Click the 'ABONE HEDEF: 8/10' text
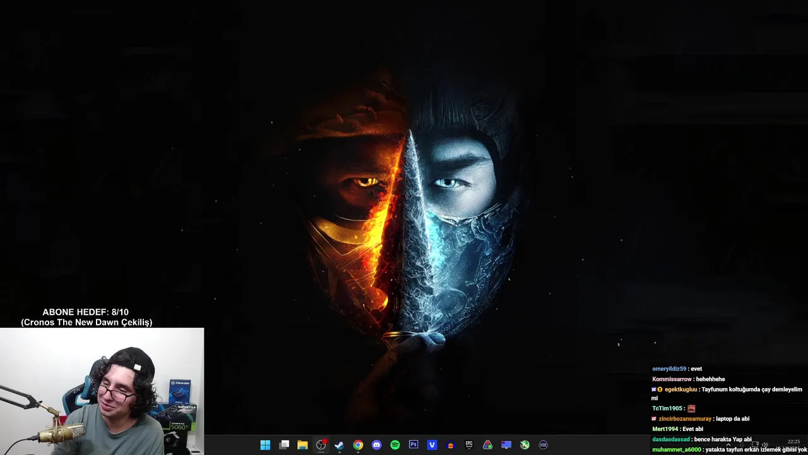The image size is (808, 455). click(x=85, y=312)
